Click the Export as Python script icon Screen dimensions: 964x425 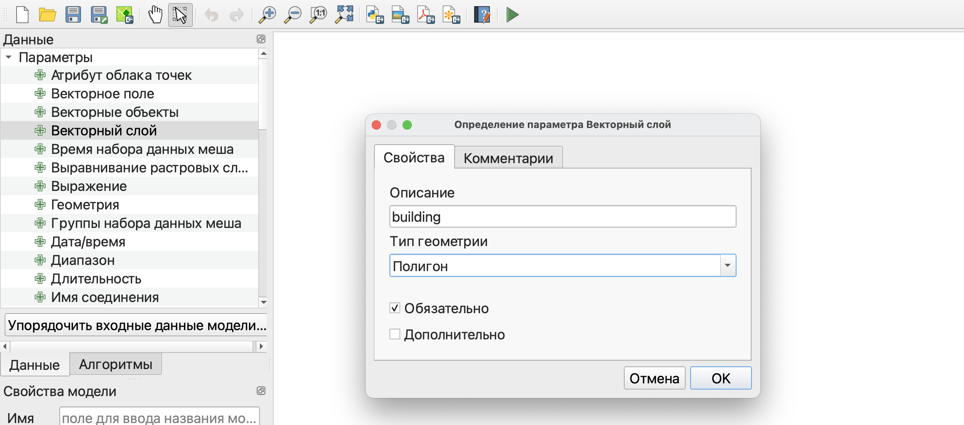tap(374, 15)
